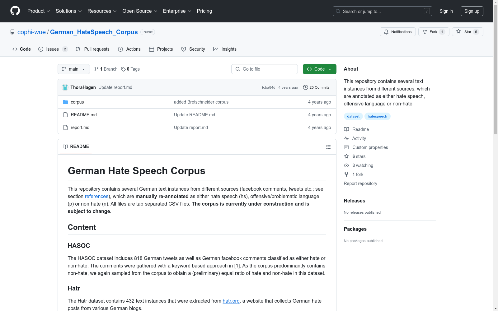
Task: Switch to the Issues tab
Action: tap(53, 49)
